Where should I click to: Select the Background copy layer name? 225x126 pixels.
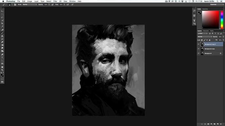coord(210,49)
